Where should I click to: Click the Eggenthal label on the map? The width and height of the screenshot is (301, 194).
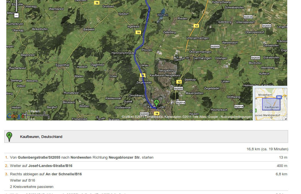point(62,65)
